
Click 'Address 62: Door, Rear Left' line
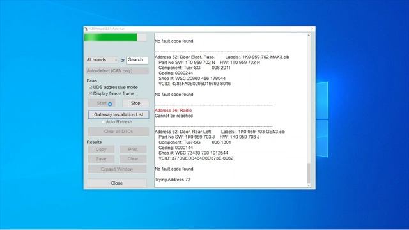[183, 132]
